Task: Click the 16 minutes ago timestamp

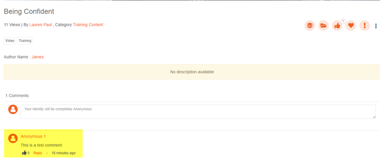Action: click(x=64, y=153)
